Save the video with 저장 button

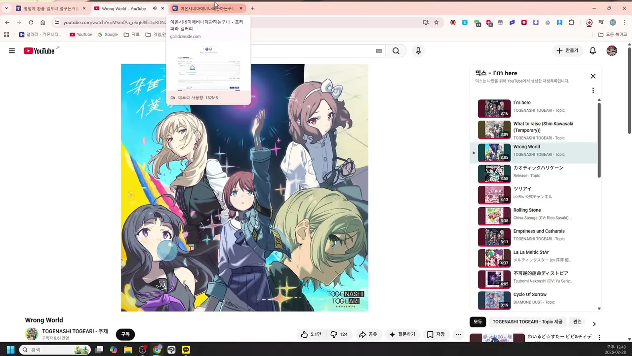point(436,335)
